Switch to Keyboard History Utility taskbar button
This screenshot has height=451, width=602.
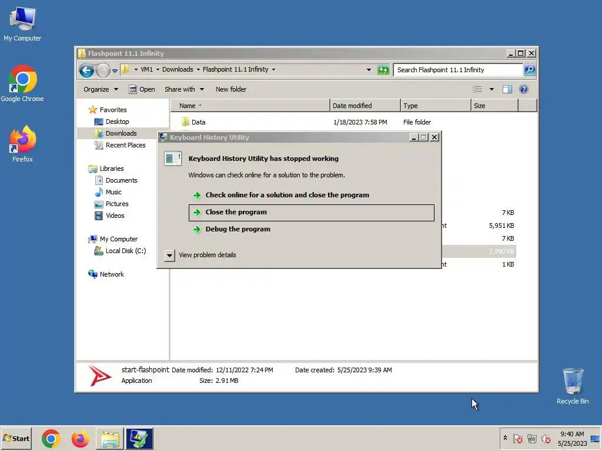(139, 439)
